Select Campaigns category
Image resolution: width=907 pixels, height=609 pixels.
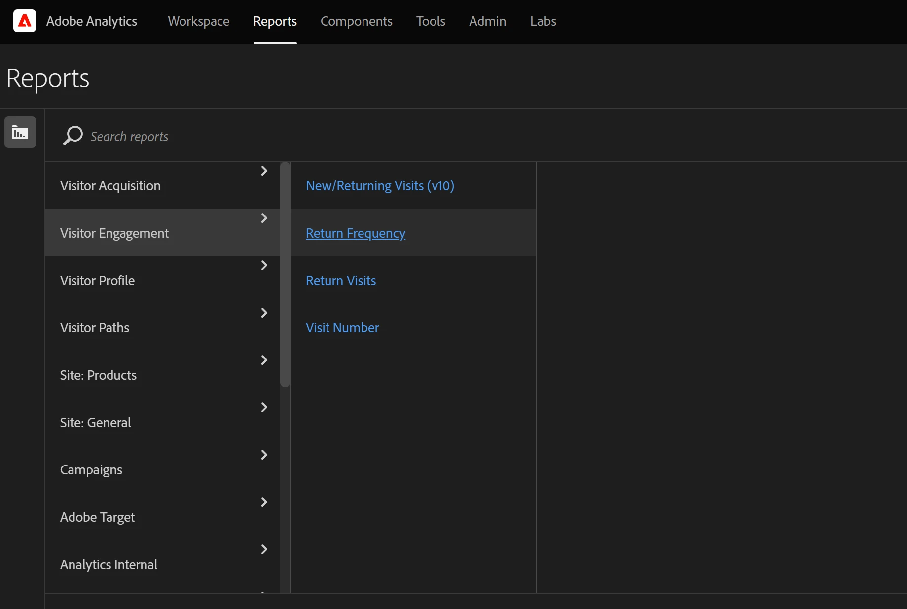[x=163, y=469]
